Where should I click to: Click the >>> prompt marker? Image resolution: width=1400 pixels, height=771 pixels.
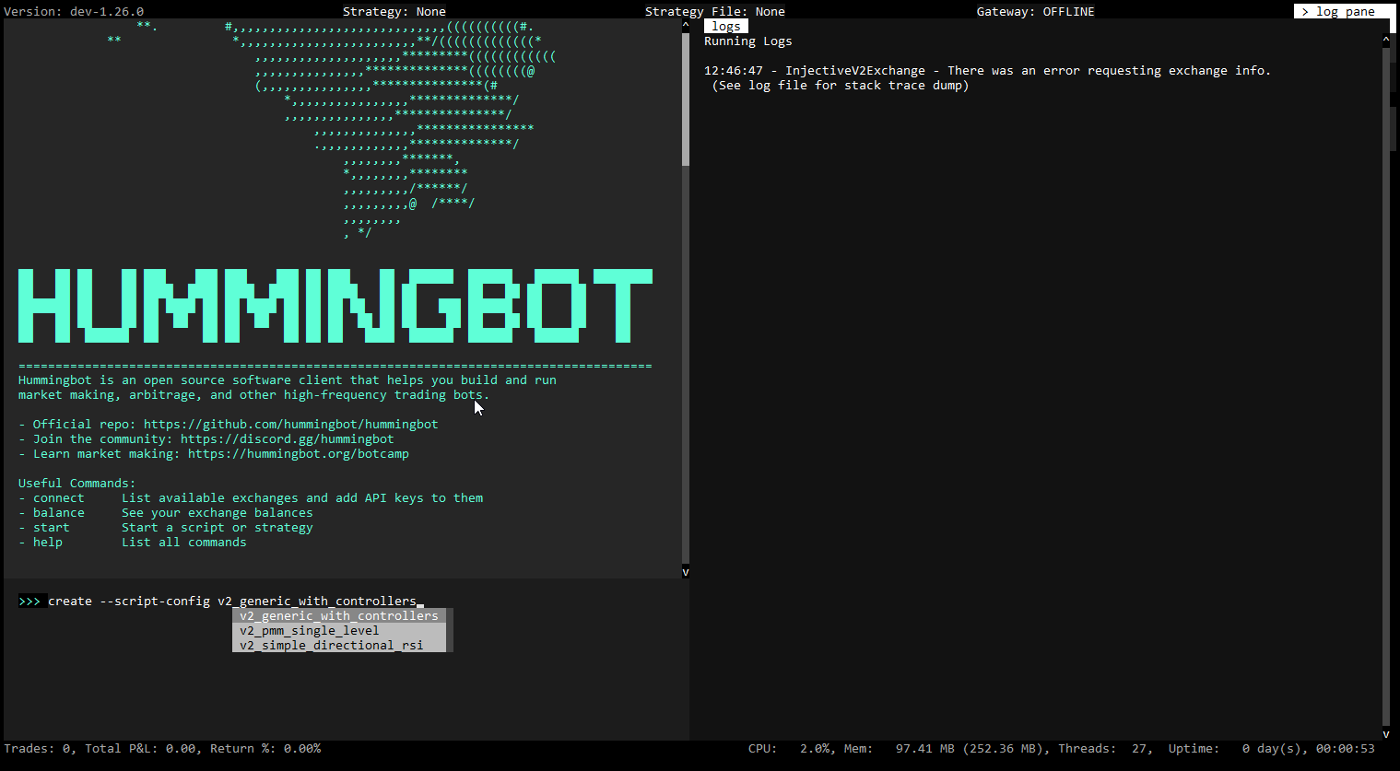click(29, 601)
